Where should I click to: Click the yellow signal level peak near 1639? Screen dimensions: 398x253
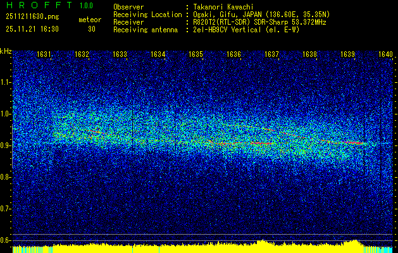click(355, 242)
